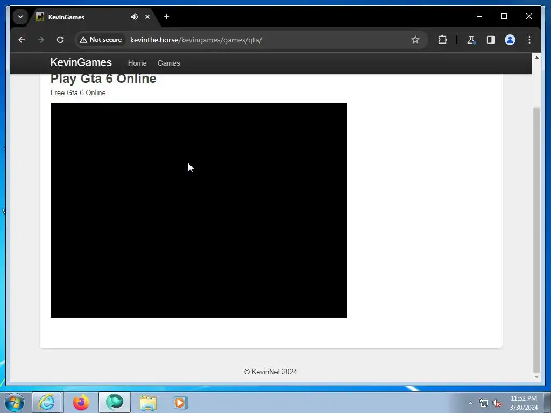Viewport: 551px width, 413px height.
Task: Toggle the browser side panel
Action: (491, 40)
